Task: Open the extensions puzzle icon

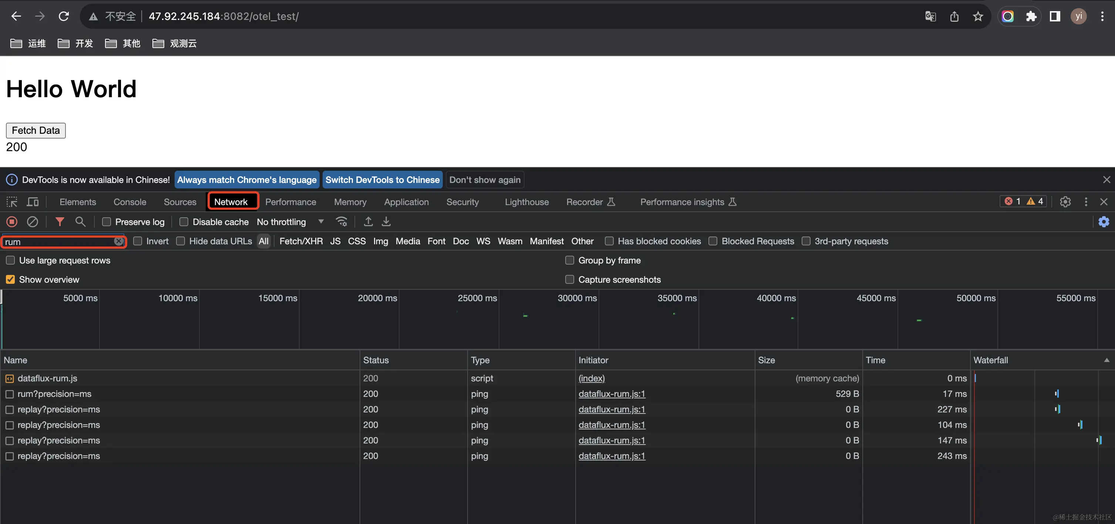Action: pyautogui.click(x=1031, y=16)
